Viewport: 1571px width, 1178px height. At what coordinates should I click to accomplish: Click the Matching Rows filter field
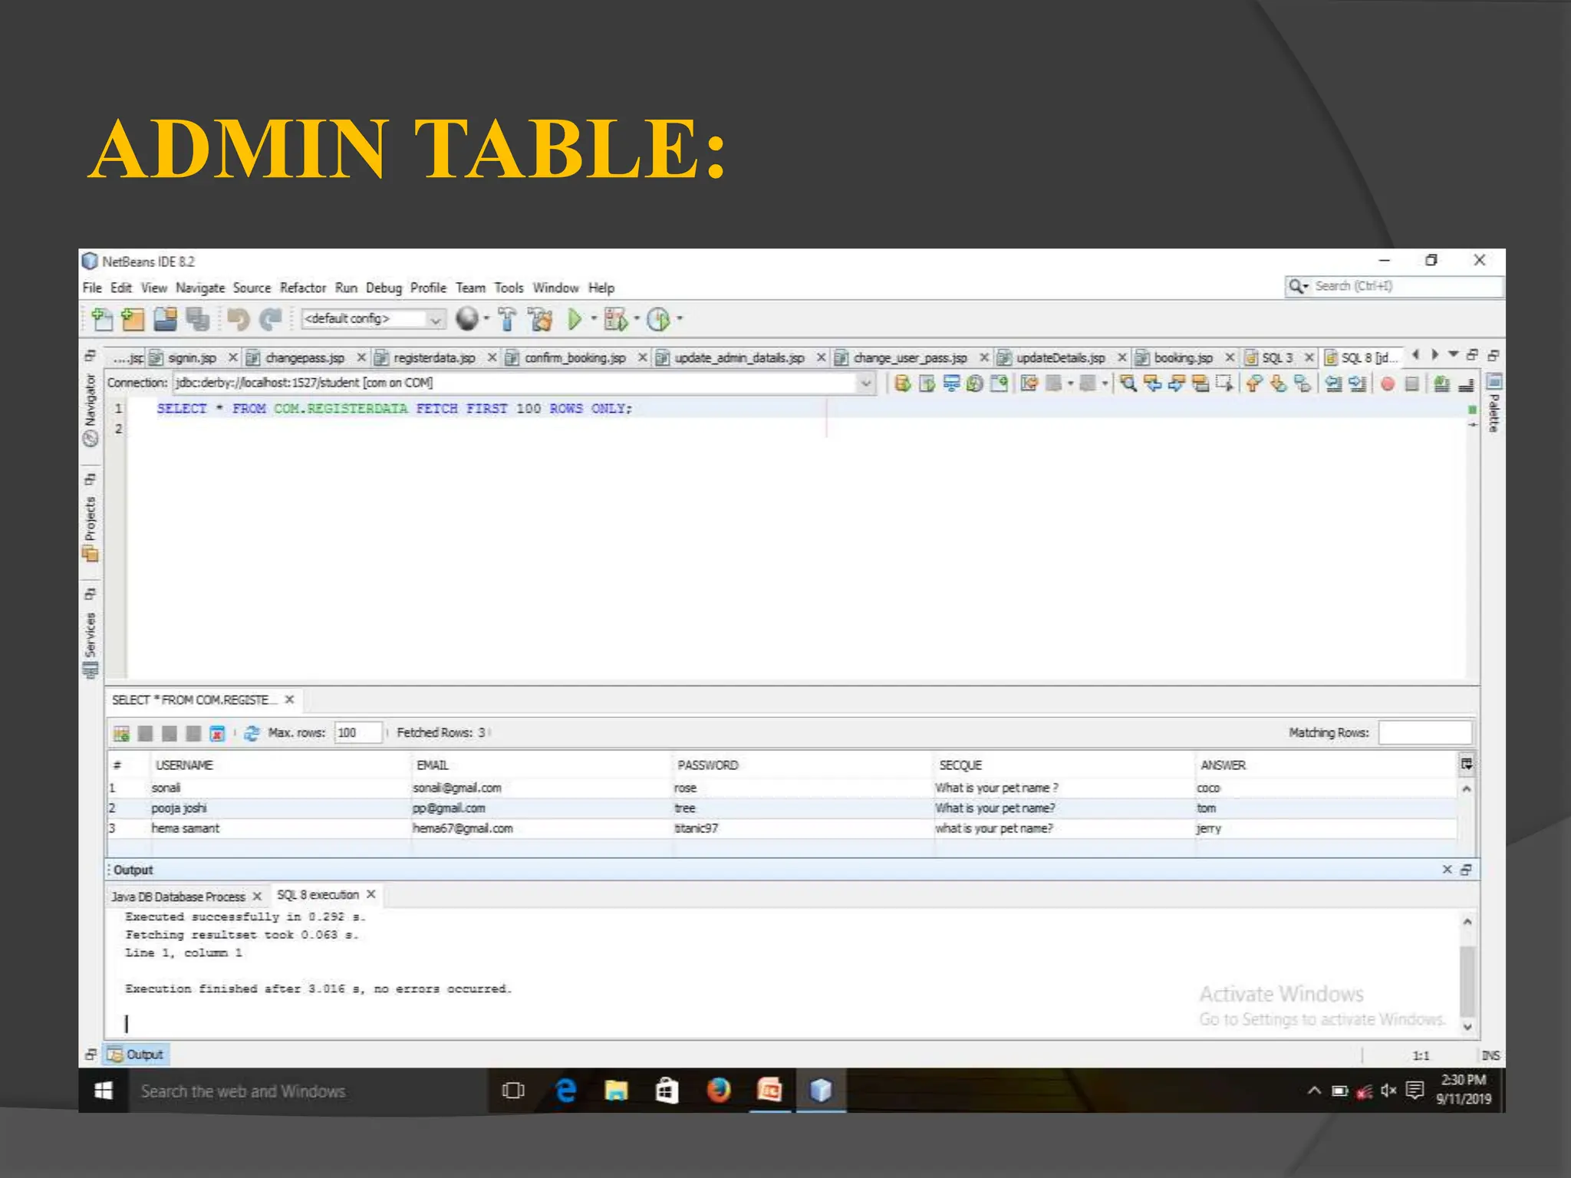(1424, 733)
